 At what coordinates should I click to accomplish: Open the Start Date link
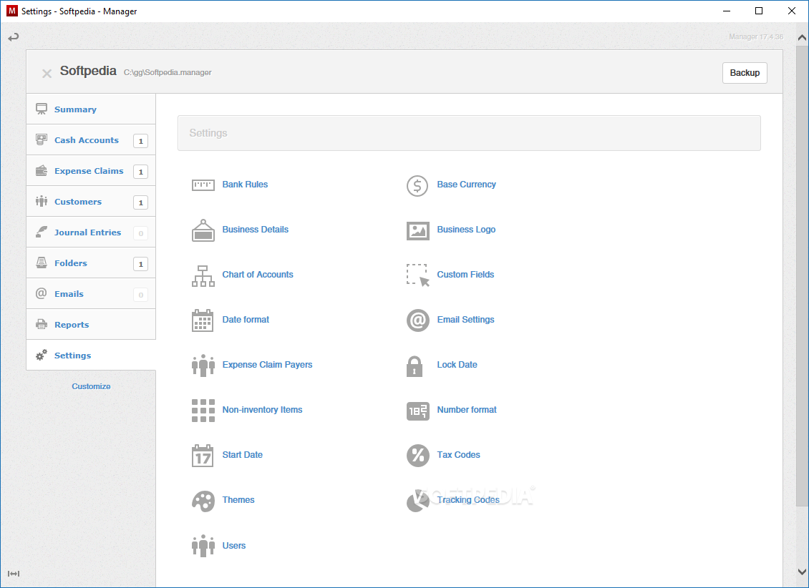pos(243,454)
